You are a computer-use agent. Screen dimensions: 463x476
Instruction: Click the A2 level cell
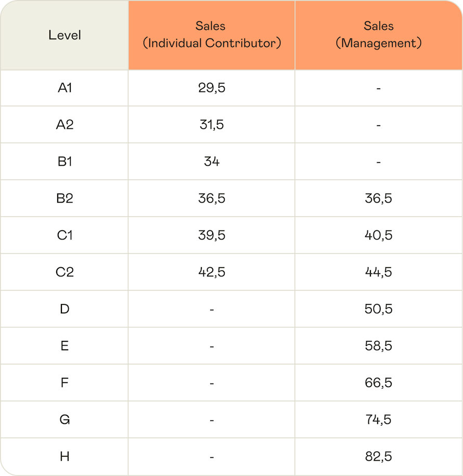(65, 125)
